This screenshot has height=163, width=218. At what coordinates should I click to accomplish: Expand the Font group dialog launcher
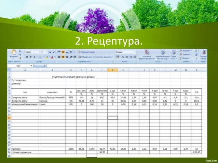pos(55,62)
